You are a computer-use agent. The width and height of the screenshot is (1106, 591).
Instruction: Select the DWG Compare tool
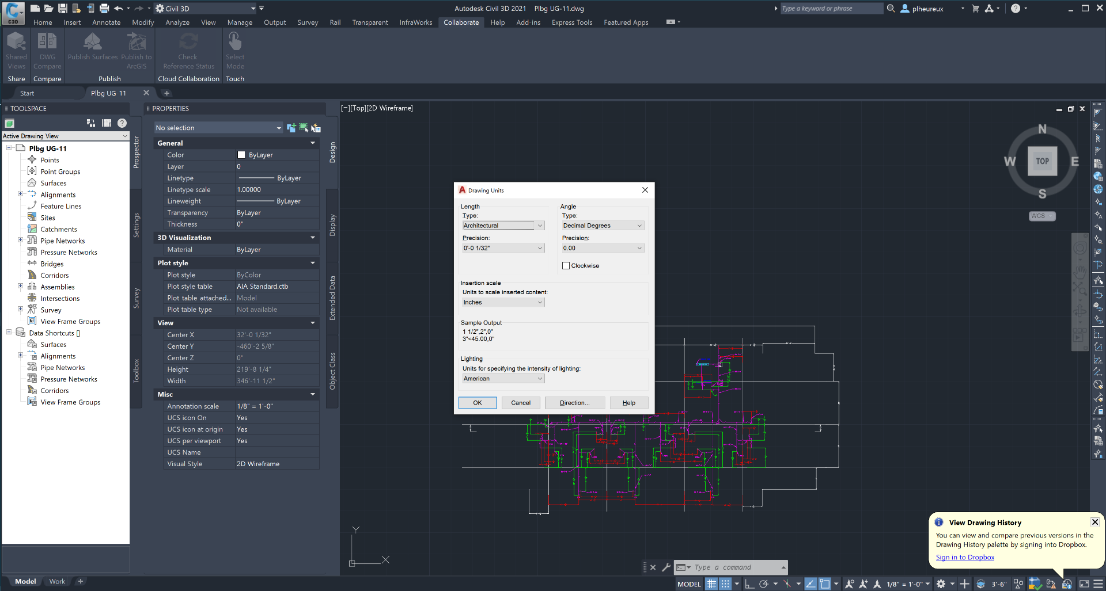[47, 52]
